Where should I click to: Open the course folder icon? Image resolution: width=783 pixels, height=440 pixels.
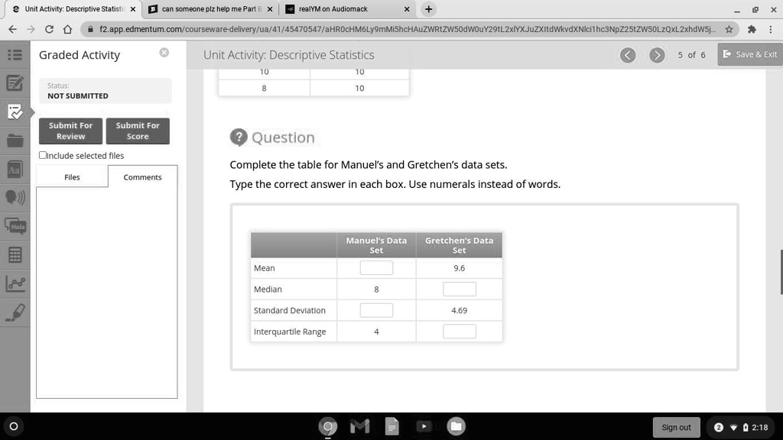click(14, 140)
